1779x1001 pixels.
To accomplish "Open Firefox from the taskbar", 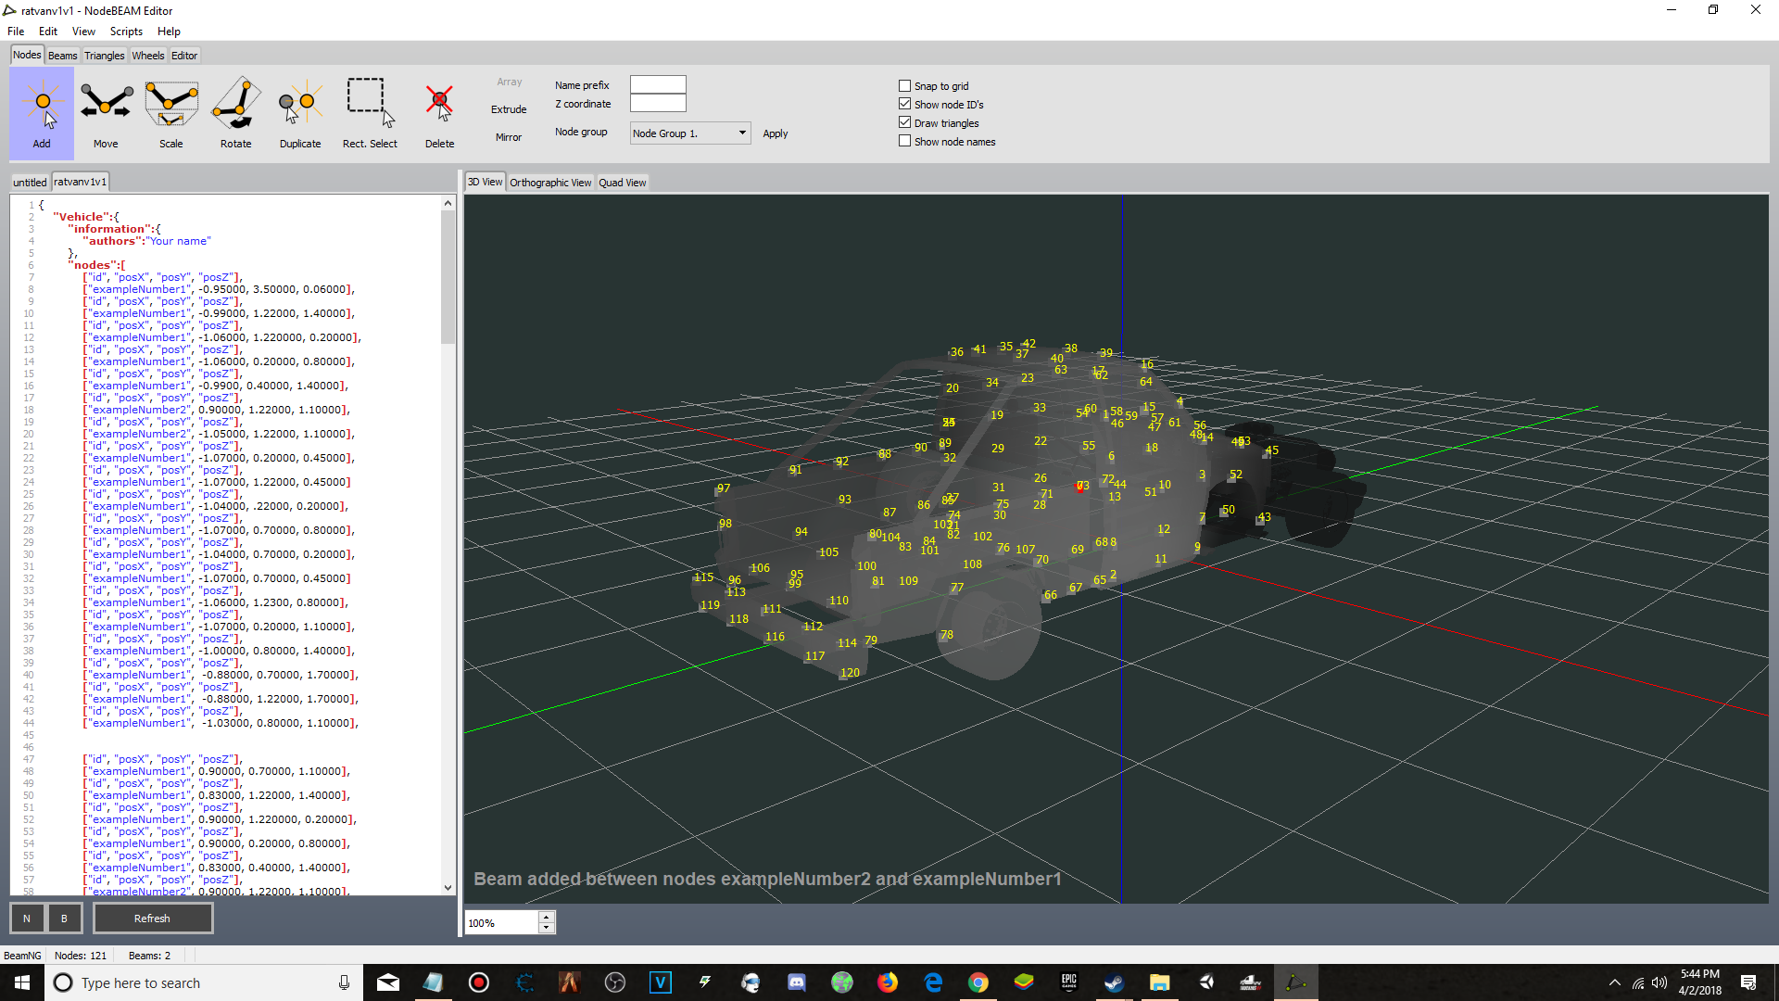I will pos(888,982).
